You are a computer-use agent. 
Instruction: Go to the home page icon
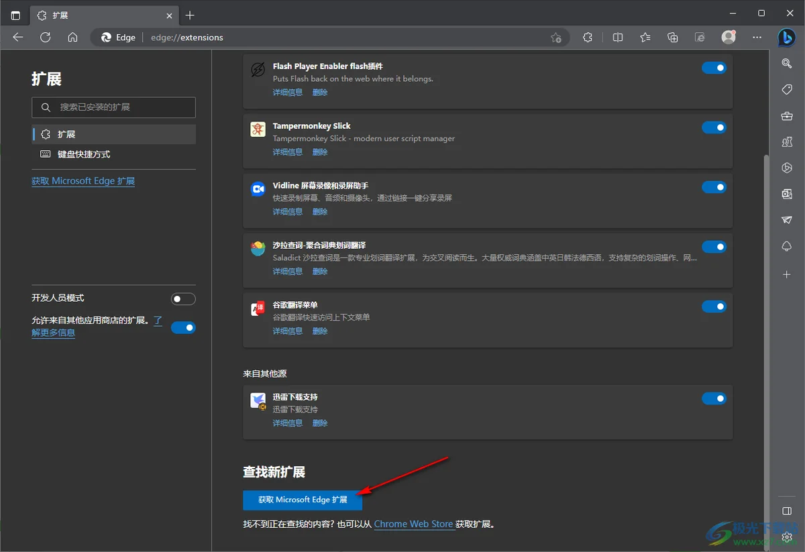[73, 38]
